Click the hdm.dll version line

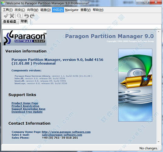[x=40, y=78]
